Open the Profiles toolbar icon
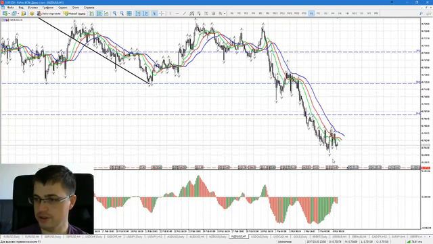 click(x=14, y=14)
